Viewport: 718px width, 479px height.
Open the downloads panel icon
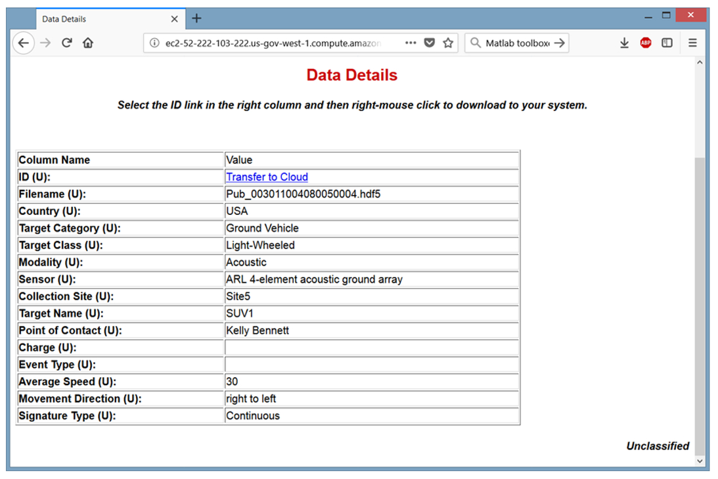coord(624,43)
